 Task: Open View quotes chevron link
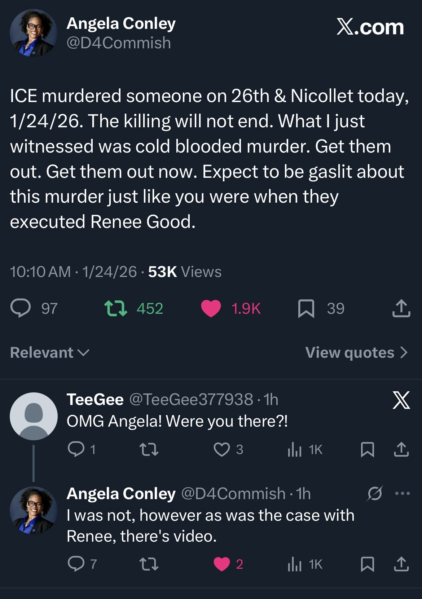click(356, 353)
